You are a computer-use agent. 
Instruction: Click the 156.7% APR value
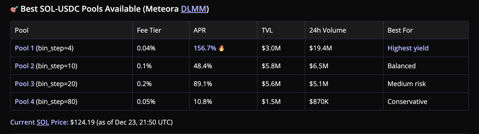coord(205,48)
